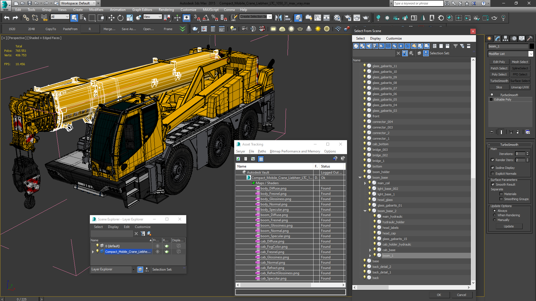Expand the main_coil tree node
This screenshot has height=301, width=536.
pyautogui.click(x=365, y=183)
